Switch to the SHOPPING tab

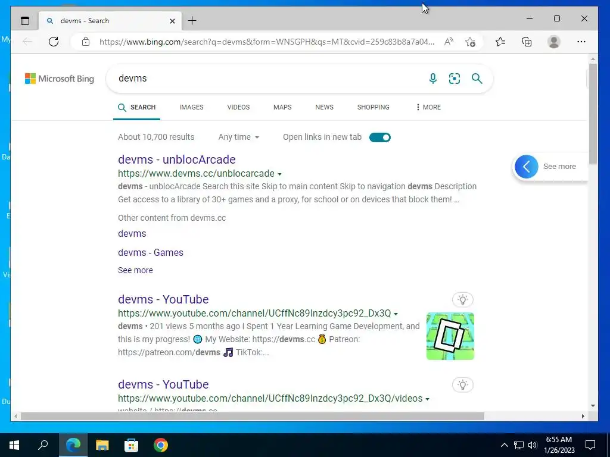click(x=373, y=107)
